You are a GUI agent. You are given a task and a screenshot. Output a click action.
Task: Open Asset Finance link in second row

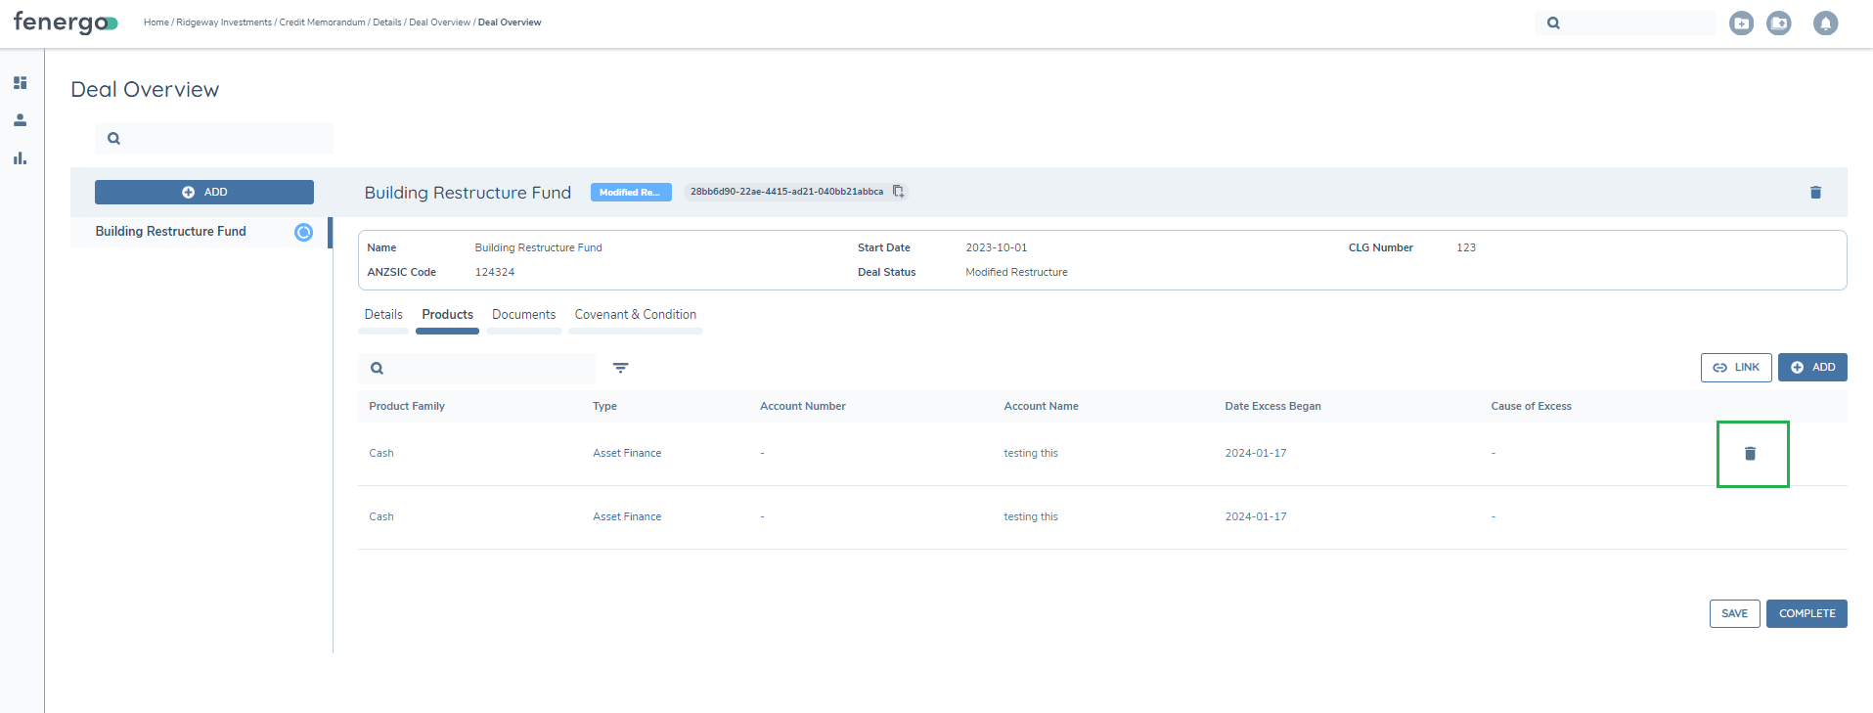click(x=627, y=516)
